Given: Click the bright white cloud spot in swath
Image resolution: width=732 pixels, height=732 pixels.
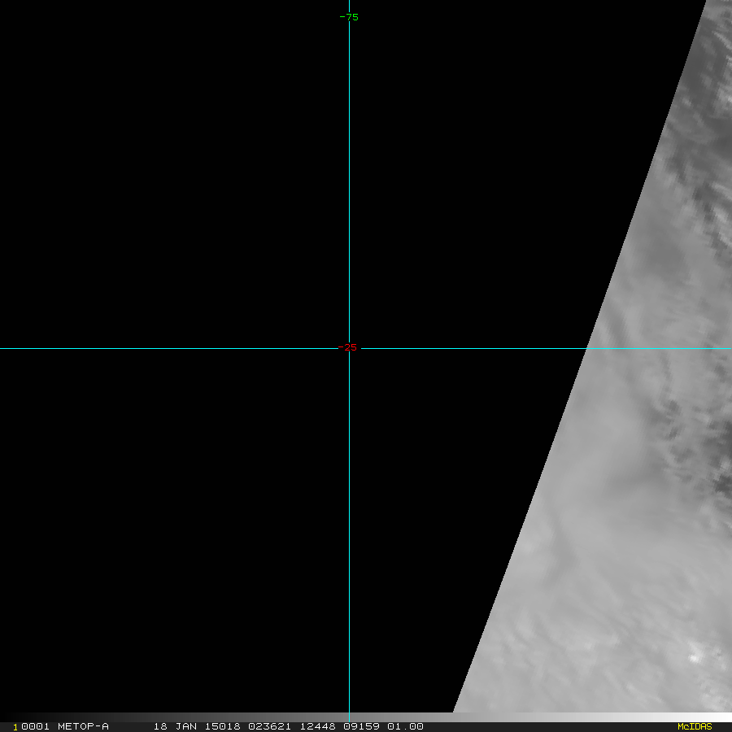Looking at the screenshot, I should pos(694,656).
